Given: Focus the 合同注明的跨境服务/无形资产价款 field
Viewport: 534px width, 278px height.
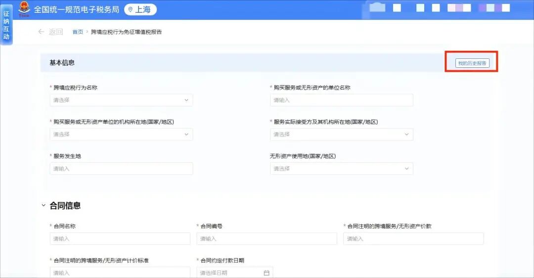Looking at the screenshot, I should pyautogui.click(x=413, y=238).
